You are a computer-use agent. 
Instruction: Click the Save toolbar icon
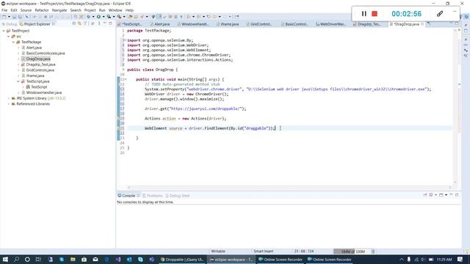14,17
